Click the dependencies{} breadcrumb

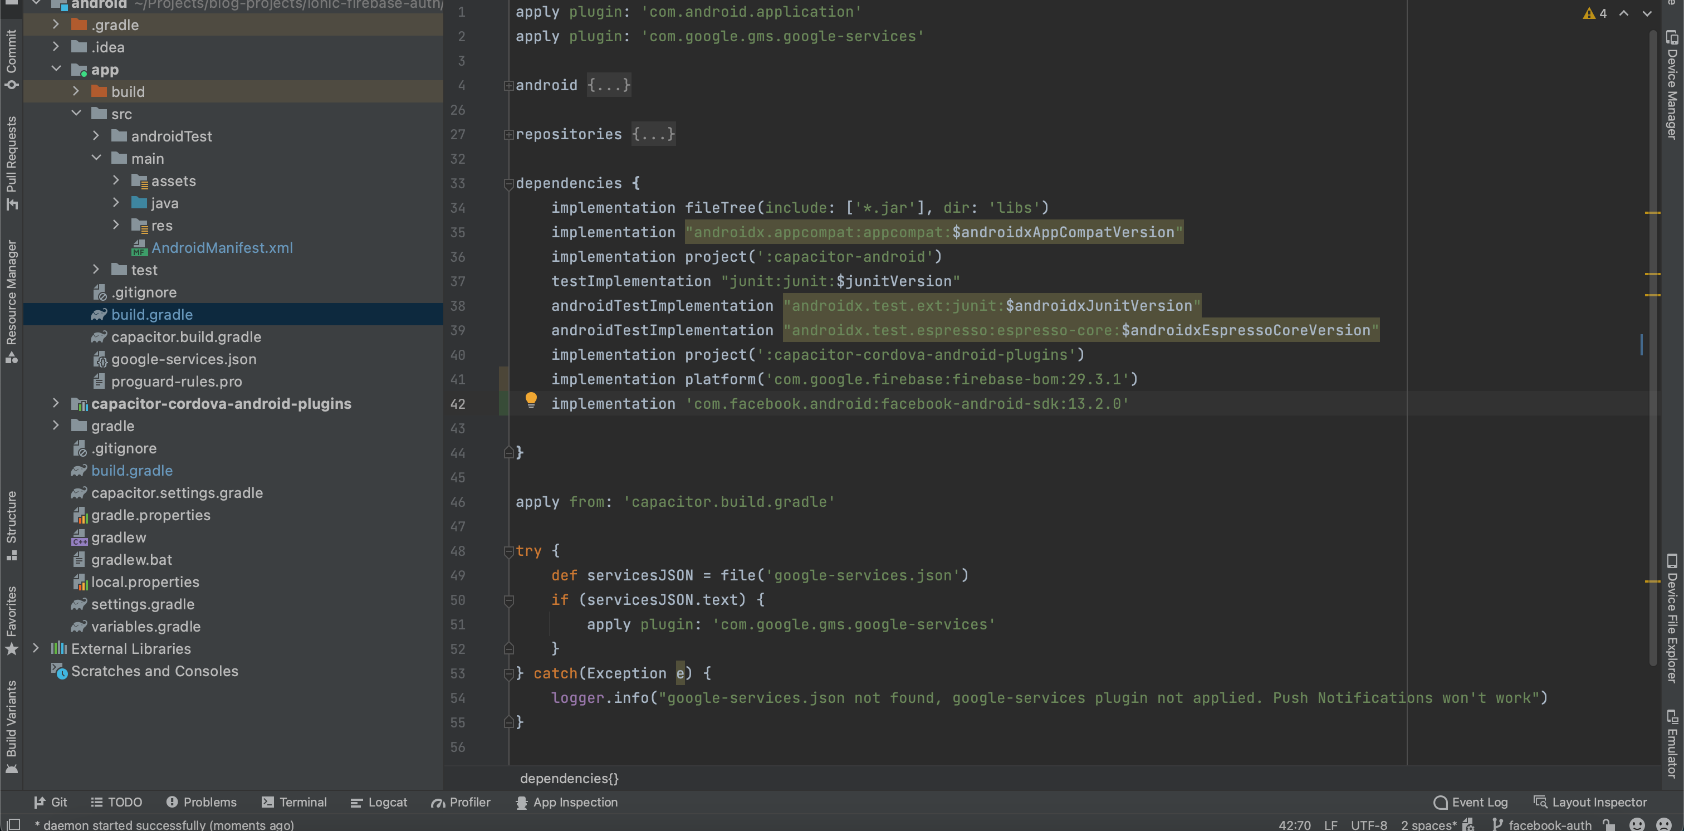pos(569,778)
